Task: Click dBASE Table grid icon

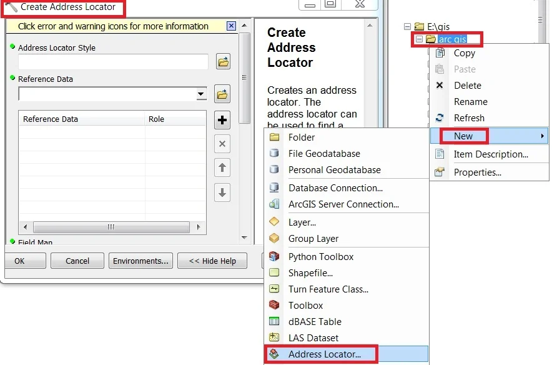Action: pyautogui.click(x=274, y=321)
